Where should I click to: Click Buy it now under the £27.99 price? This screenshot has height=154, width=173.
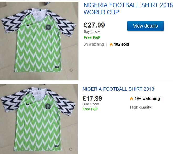(92, 32)
